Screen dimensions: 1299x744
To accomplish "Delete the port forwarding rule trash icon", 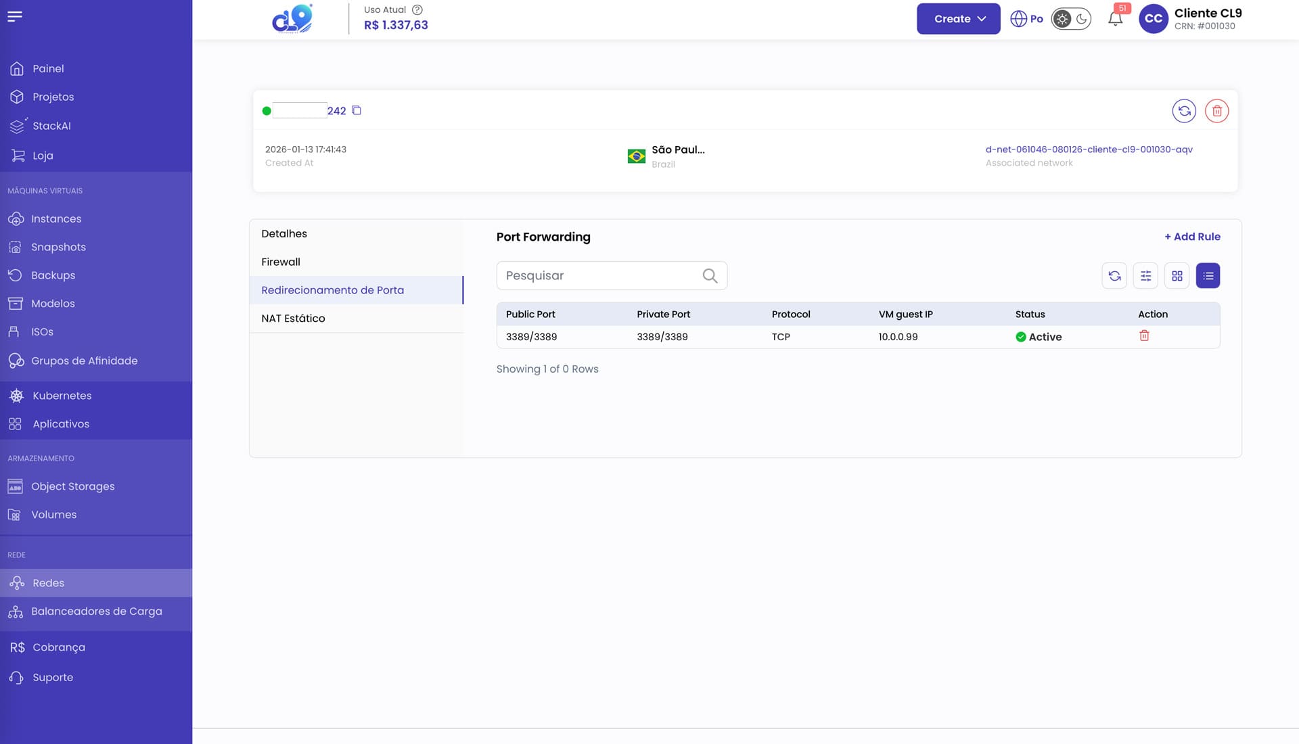I will (1144, 335).
